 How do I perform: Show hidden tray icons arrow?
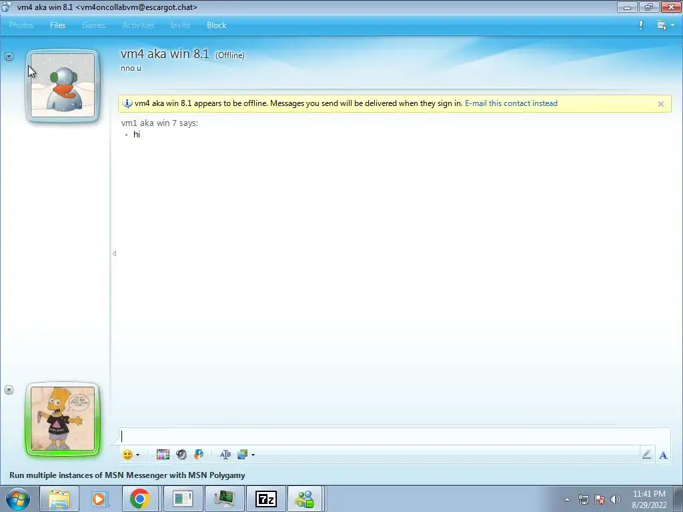567,499
